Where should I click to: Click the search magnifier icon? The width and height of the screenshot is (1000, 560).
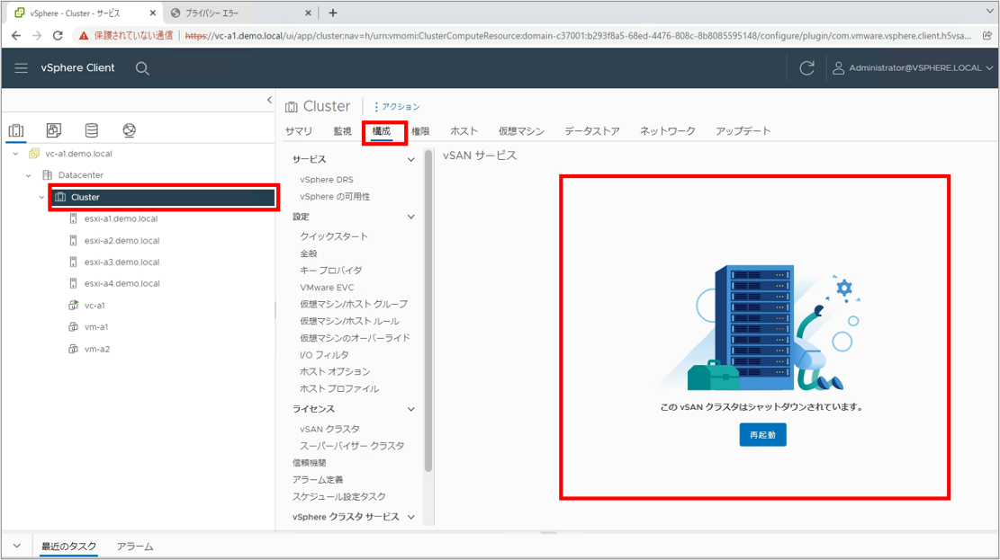pos(142,68)
